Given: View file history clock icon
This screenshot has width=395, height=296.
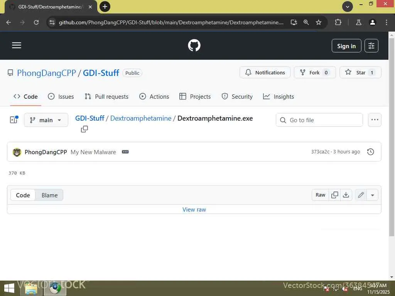Looking at the screenshot, I should (x=371, y=152).
